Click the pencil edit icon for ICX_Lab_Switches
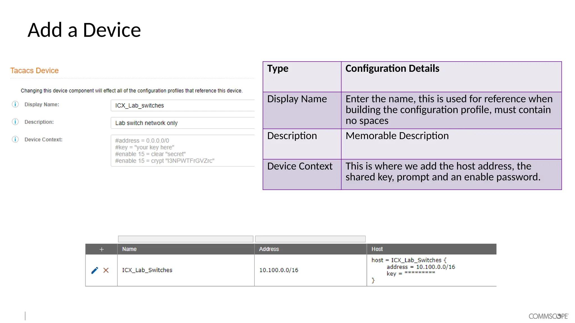The width and height of the screenshot is (575, 323). point(95,270)
